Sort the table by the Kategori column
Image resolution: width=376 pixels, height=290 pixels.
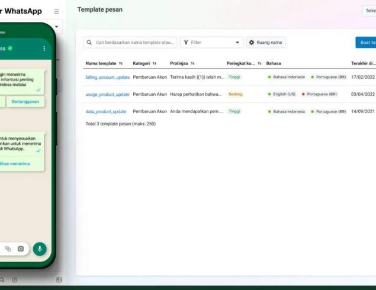point(155,63)
